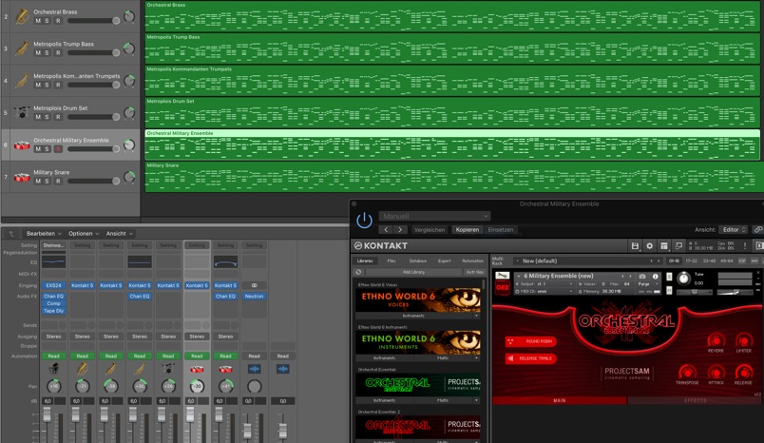Disable record on Orchestral Military Ensemble track

pyautogui.click(x=58, y=149)
